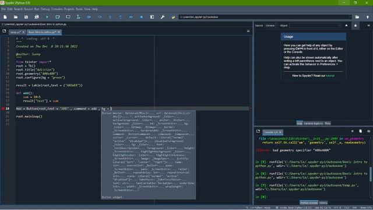Step out of function debug icon
373x210 pixels.
tap(121, 17)
